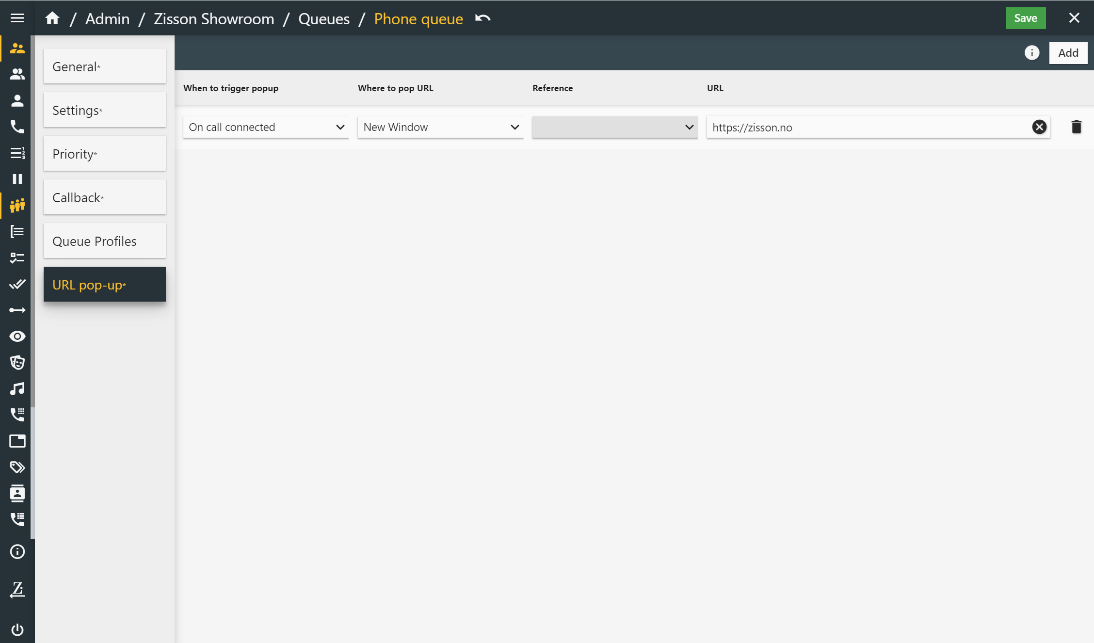The width and height of the screenshot is (1094, 643).
Task: Click 'Where to pop URL' column header
Action: (396, 88)
